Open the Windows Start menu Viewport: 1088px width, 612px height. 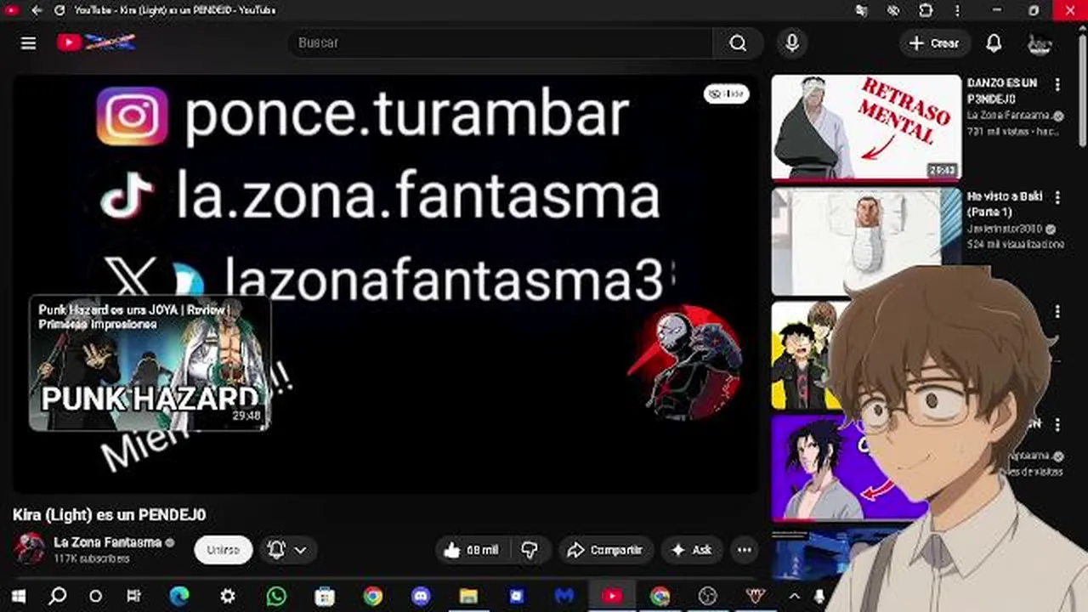(17, 596)
